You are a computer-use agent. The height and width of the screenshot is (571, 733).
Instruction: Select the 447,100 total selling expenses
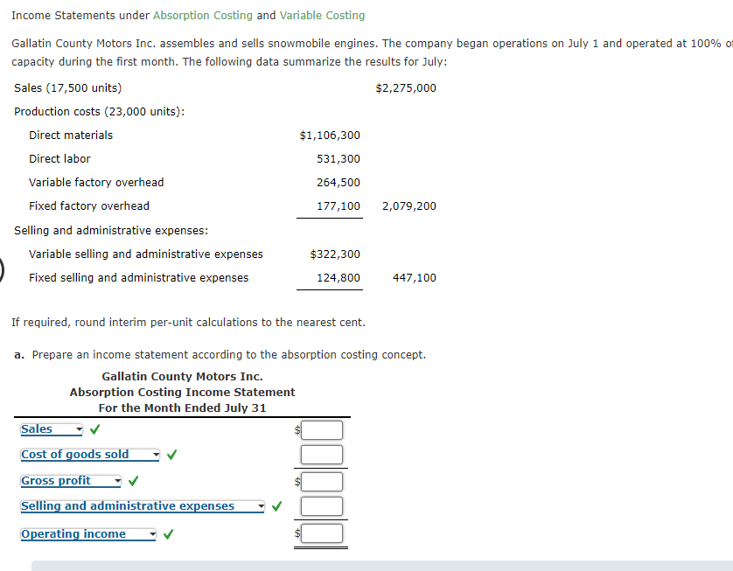(x=415, y=277)
